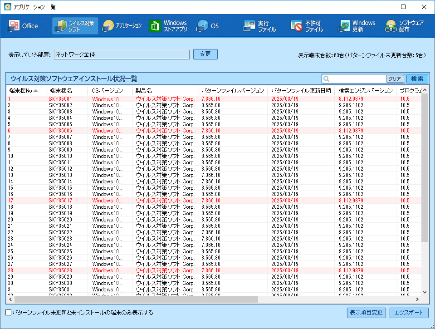Select row SKY35031
This screenshot has height=329, width=435.
point(214,290)
